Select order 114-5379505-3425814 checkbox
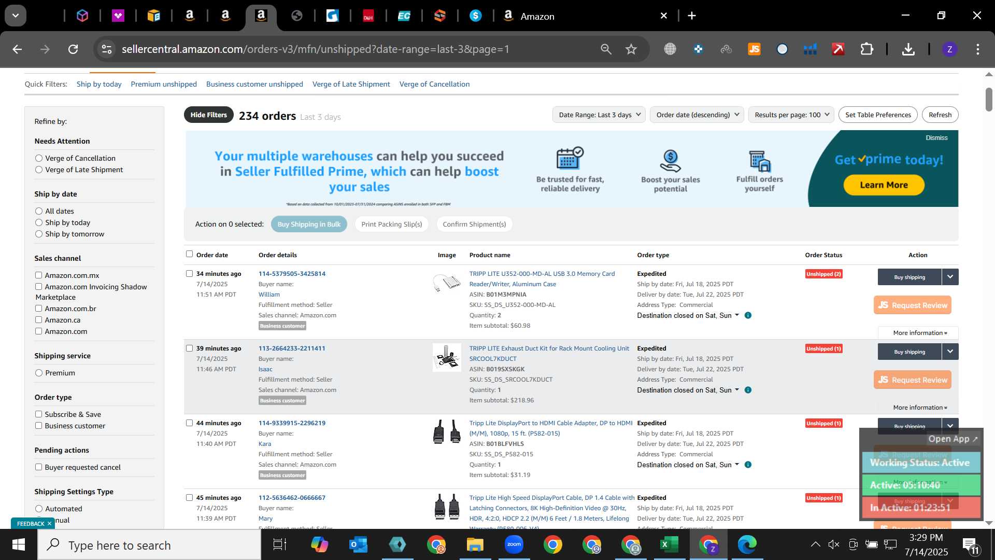 [x=189, y=274]
